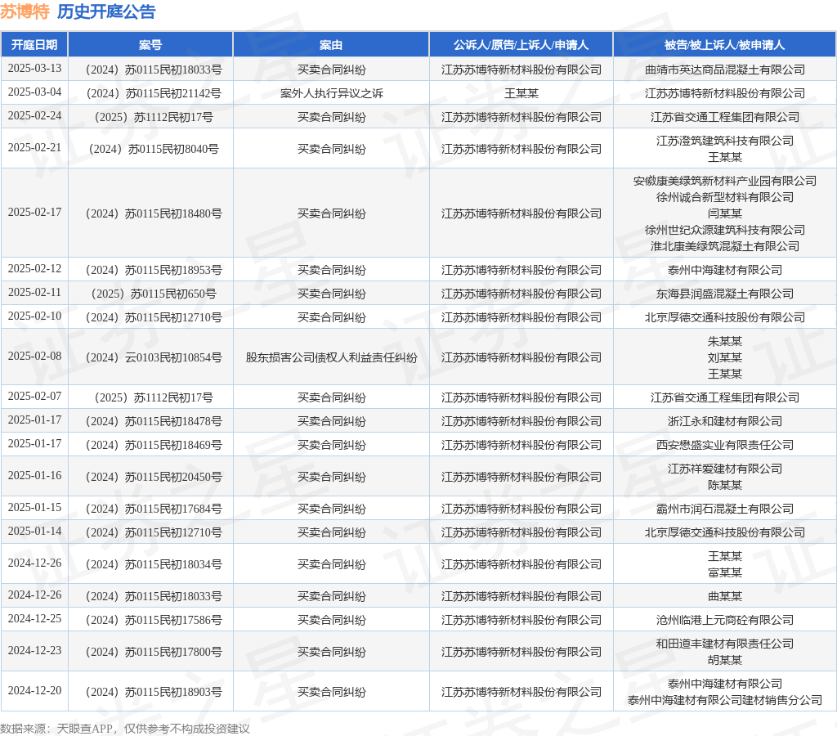Click defendant 陈某某
Viewport: 837px width, 736px height.
725,485
